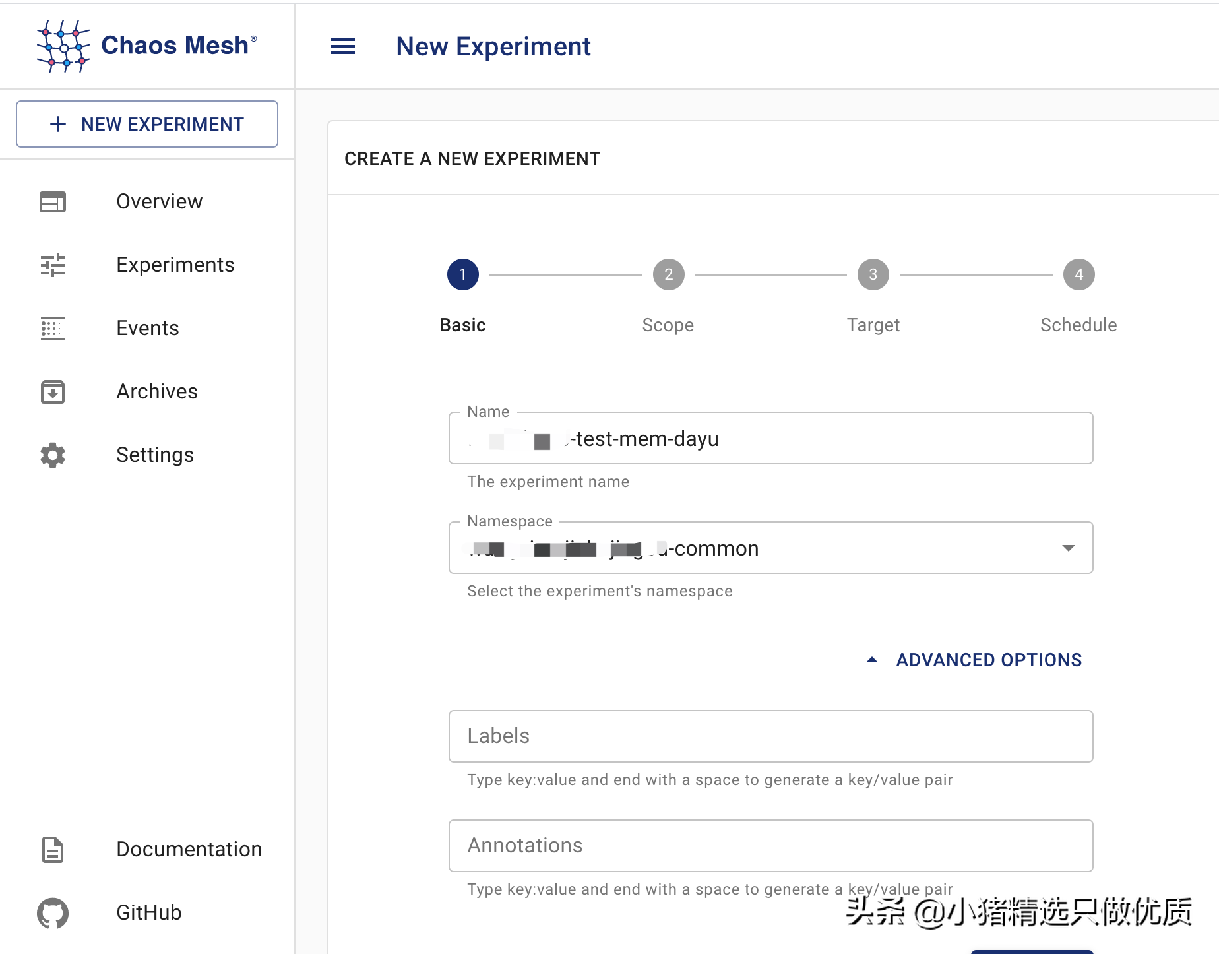The height and width of the screenshot is (954, 1219).
Task: Open the Namespace dropdown
Action: point(771,548)
